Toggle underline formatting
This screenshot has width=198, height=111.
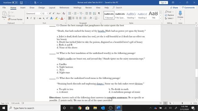click(x=34, y=18)
